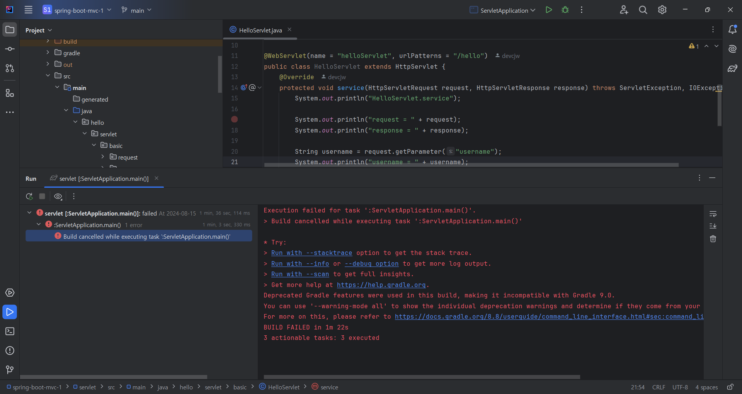Image resolution: width=742 pixels, height=394 pixels.
Task: Open the Git tool window
Action: tap(10, 370)
